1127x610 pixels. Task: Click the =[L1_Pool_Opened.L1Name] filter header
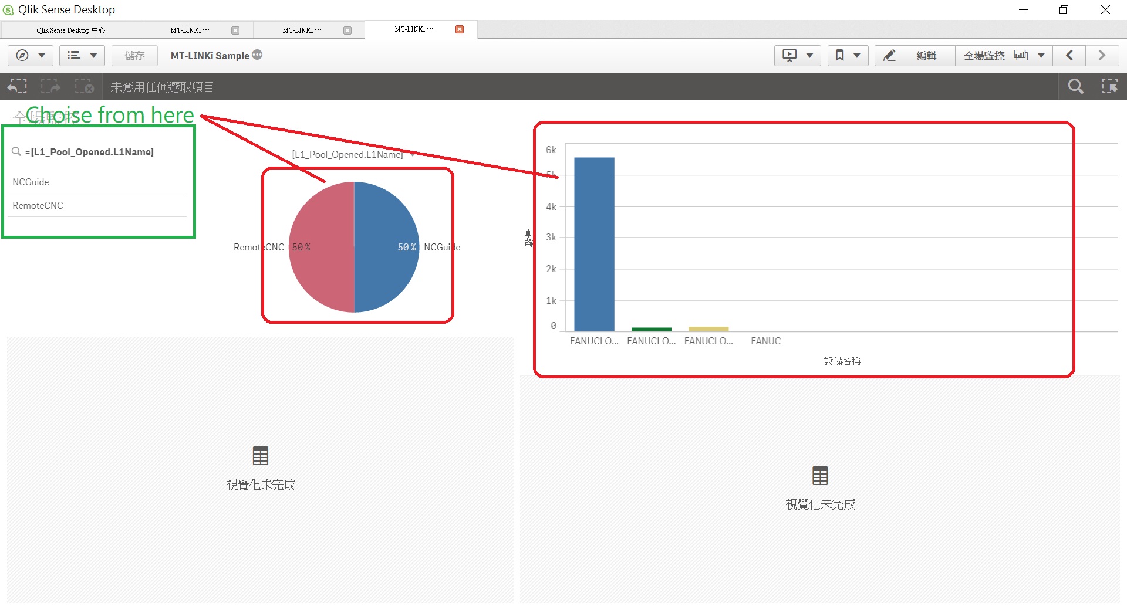click(89, 152)
